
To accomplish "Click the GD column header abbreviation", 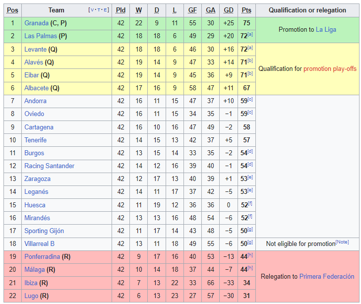I will 229,10.
